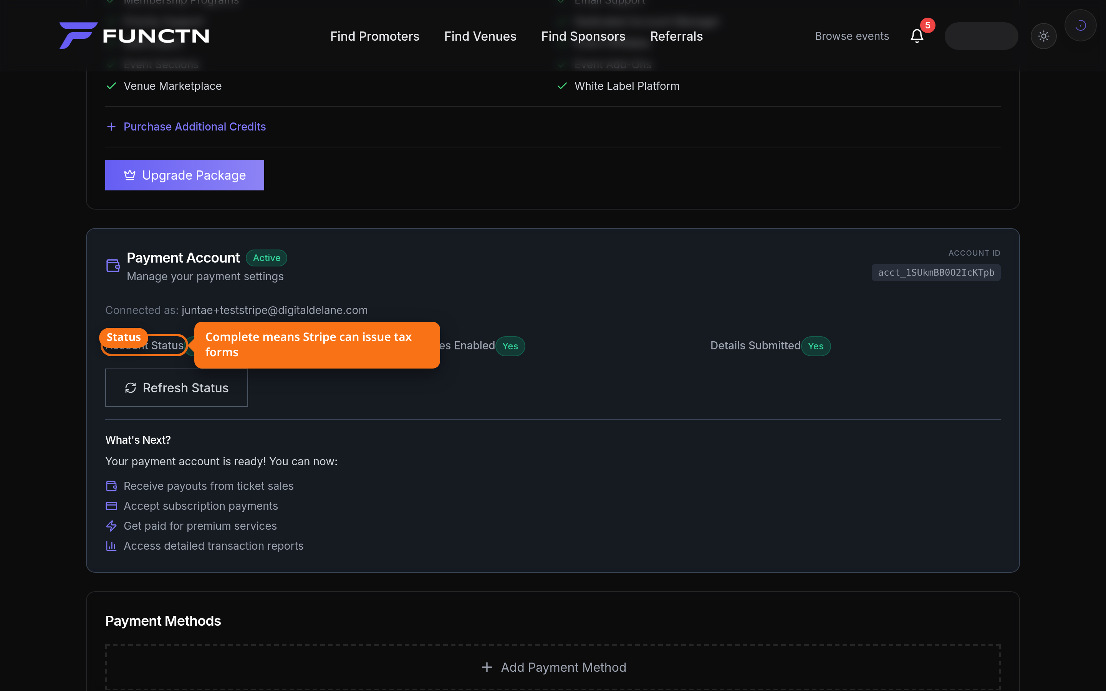Click plus icon beside Purchase Additional Credits

[111, 127]
